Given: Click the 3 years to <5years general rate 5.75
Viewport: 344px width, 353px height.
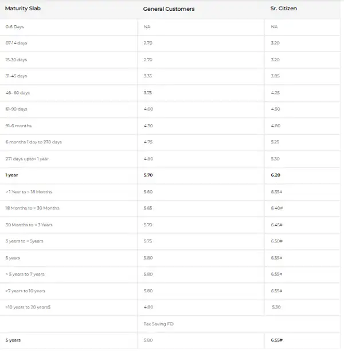Looking at the screenshot, I should (148, 241).
